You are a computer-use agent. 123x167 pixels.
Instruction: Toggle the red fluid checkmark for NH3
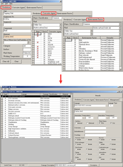pos(38,34)
